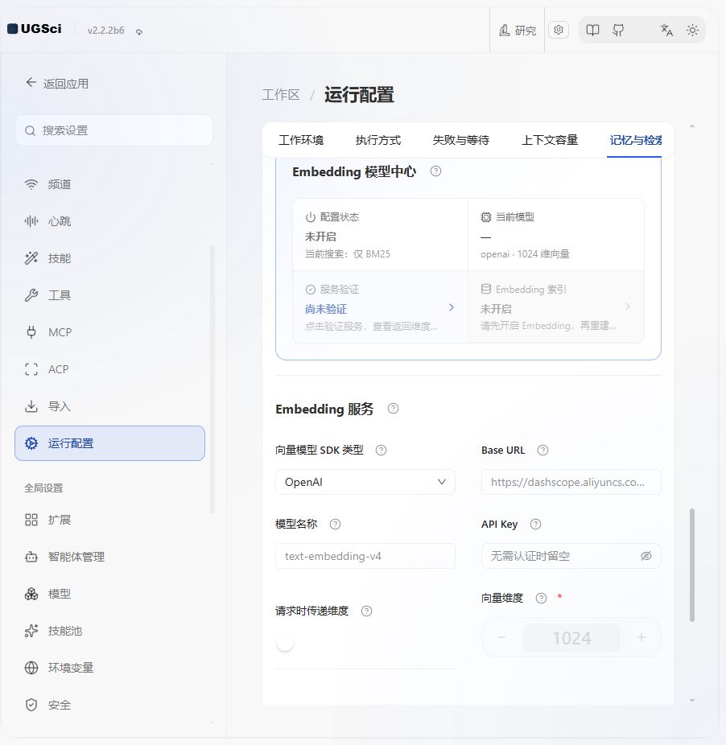
Task: Open 技能 in the sidebar
Action: pos(109,258)
